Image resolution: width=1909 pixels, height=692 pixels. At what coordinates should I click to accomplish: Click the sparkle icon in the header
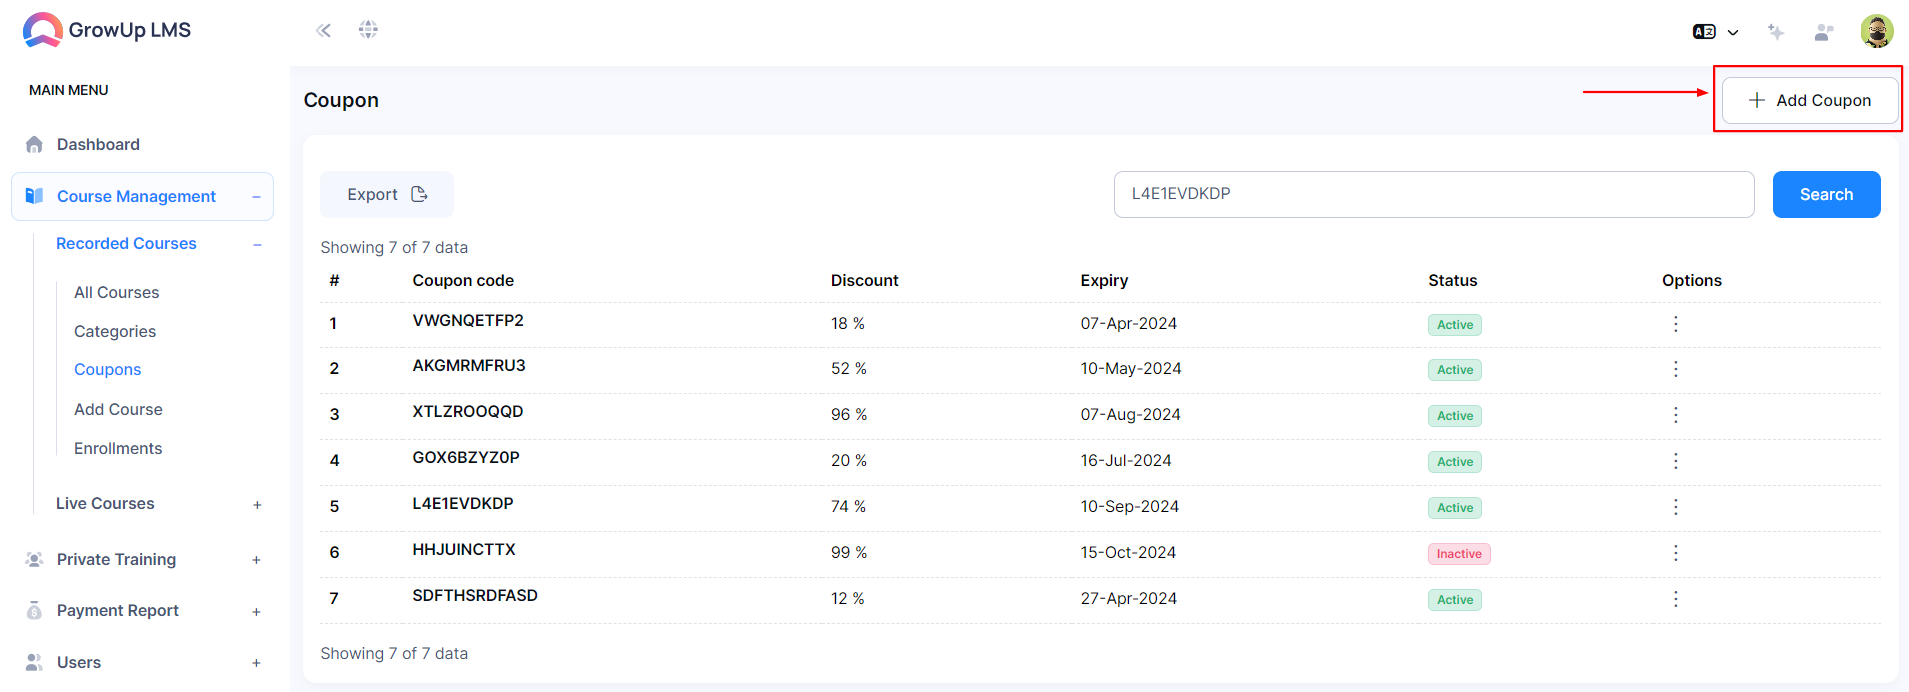click(1776, 32)
